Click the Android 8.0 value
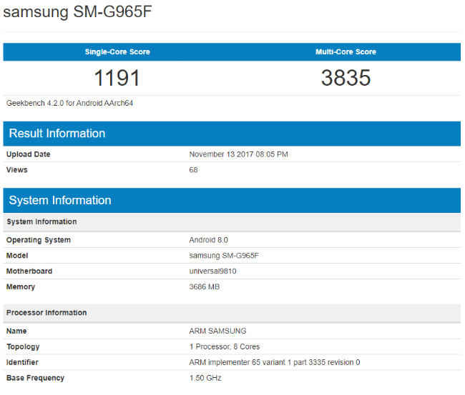 click(208, 240)
